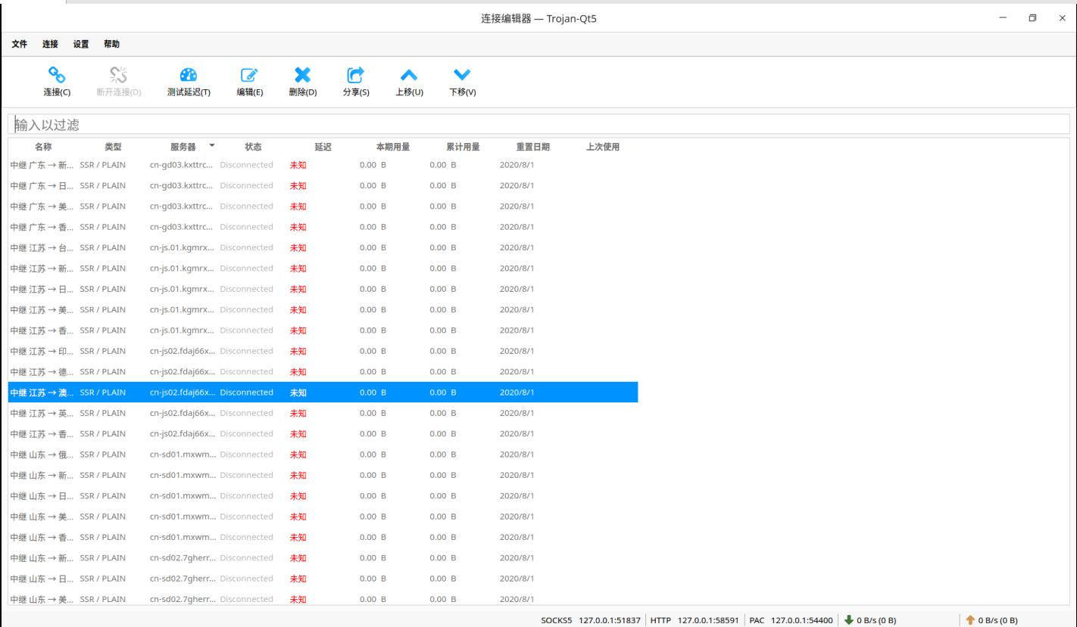1077x627 pixels.
Task: Open the 设置 menu
Action: [x=81, y=45]
